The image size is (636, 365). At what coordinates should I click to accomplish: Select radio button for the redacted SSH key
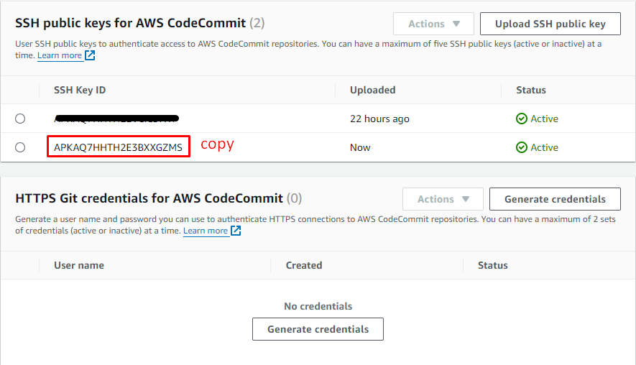tap(20, 119)
